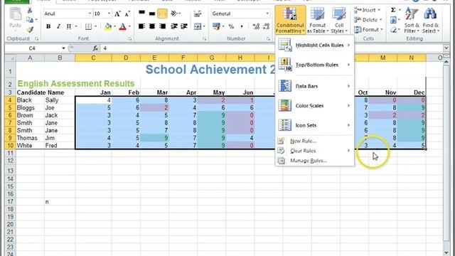Toggle Top Align vertical alignment
The height and width of the screenshot is (256, 455).
click(x=141, y=14)
